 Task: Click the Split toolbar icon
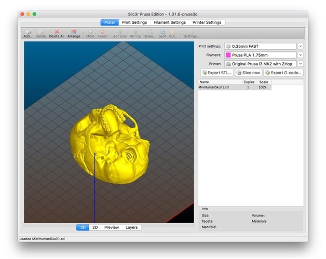click(162, 34)
